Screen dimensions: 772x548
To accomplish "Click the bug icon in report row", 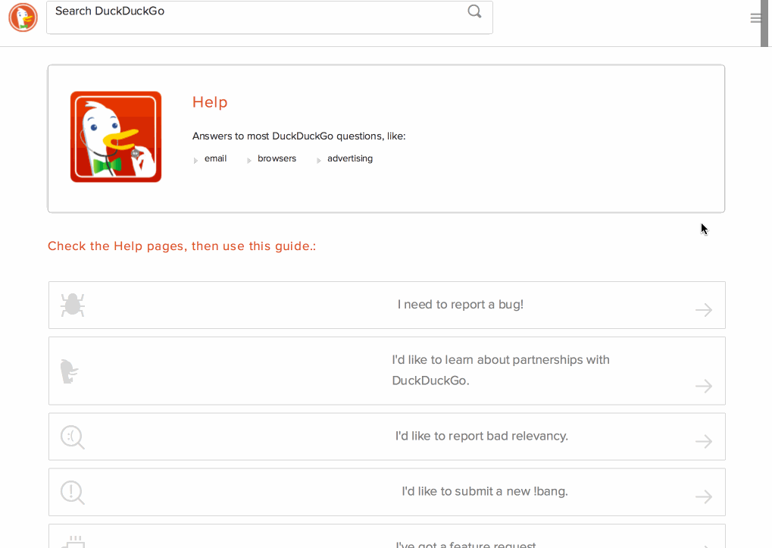I will click(73, 305).
